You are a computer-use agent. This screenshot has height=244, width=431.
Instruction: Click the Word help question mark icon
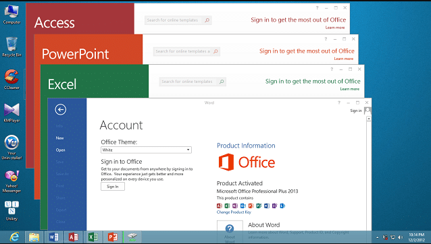click(x=339, y=102)
